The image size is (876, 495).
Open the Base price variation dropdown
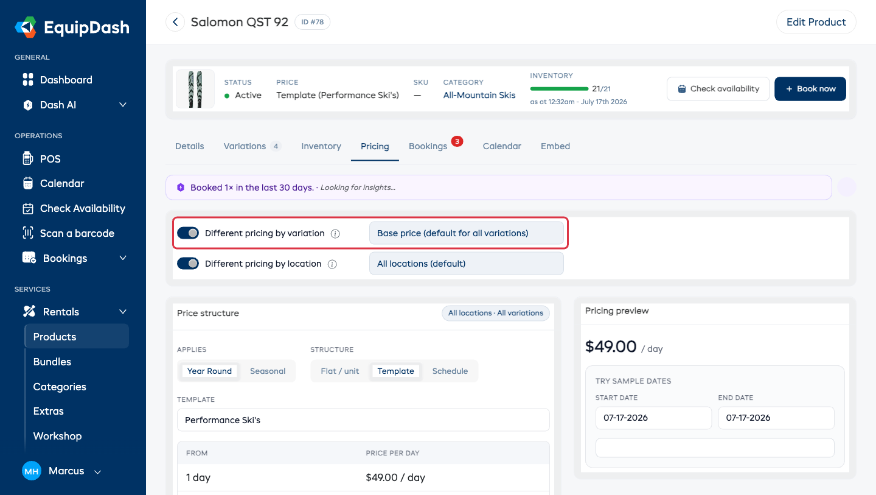click(x=466, y=233)
